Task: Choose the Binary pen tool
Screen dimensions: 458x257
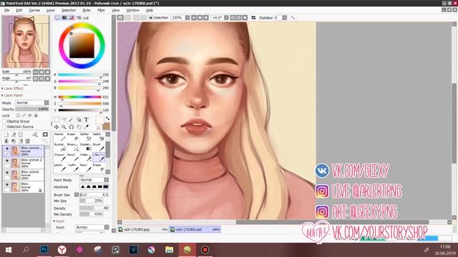Action: coord(73,147)
